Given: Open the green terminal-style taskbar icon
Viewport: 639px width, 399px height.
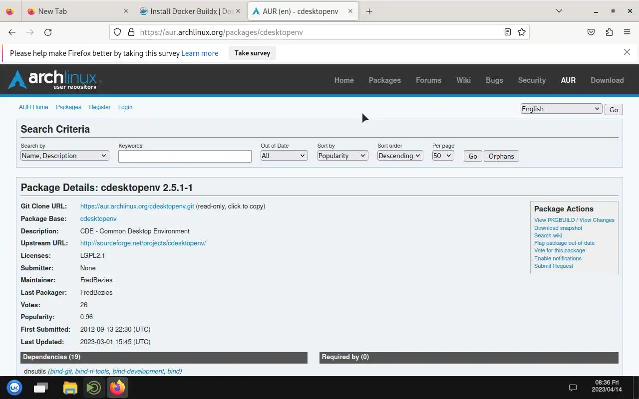Looking at the screenshot, I should tap(94, 388).
